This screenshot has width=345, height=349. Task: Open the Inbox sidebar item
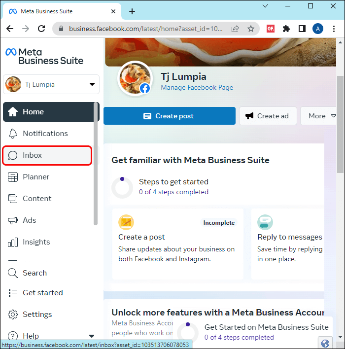tap(47, 155)
